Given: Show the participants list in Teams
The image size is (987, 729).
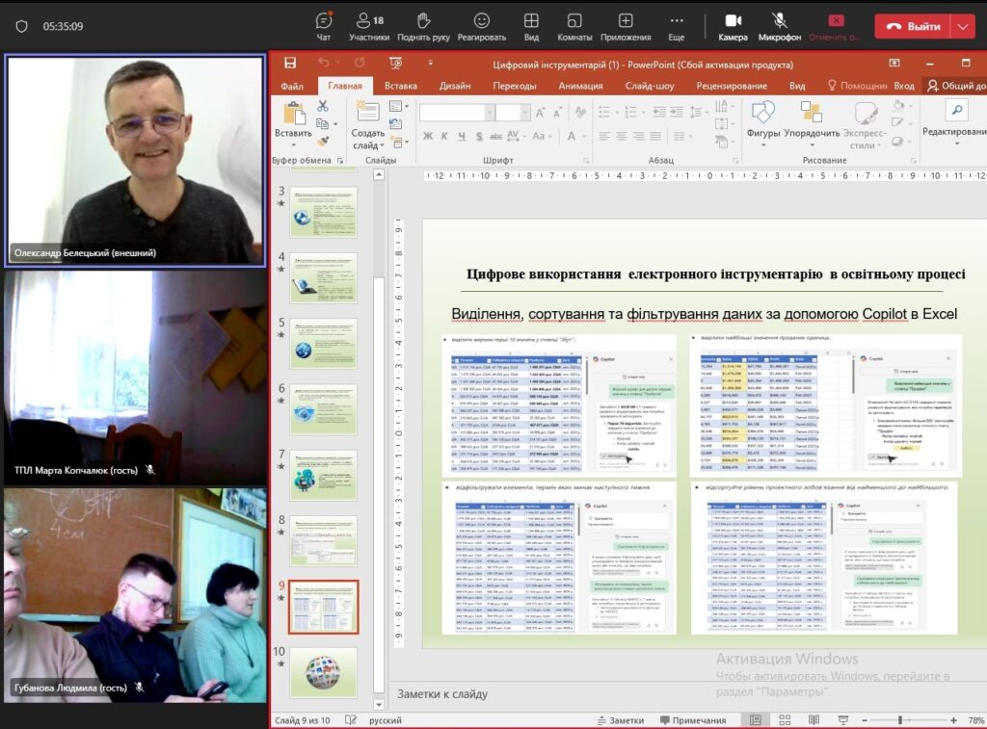Looking at the screenshot, I should (368, 26).
